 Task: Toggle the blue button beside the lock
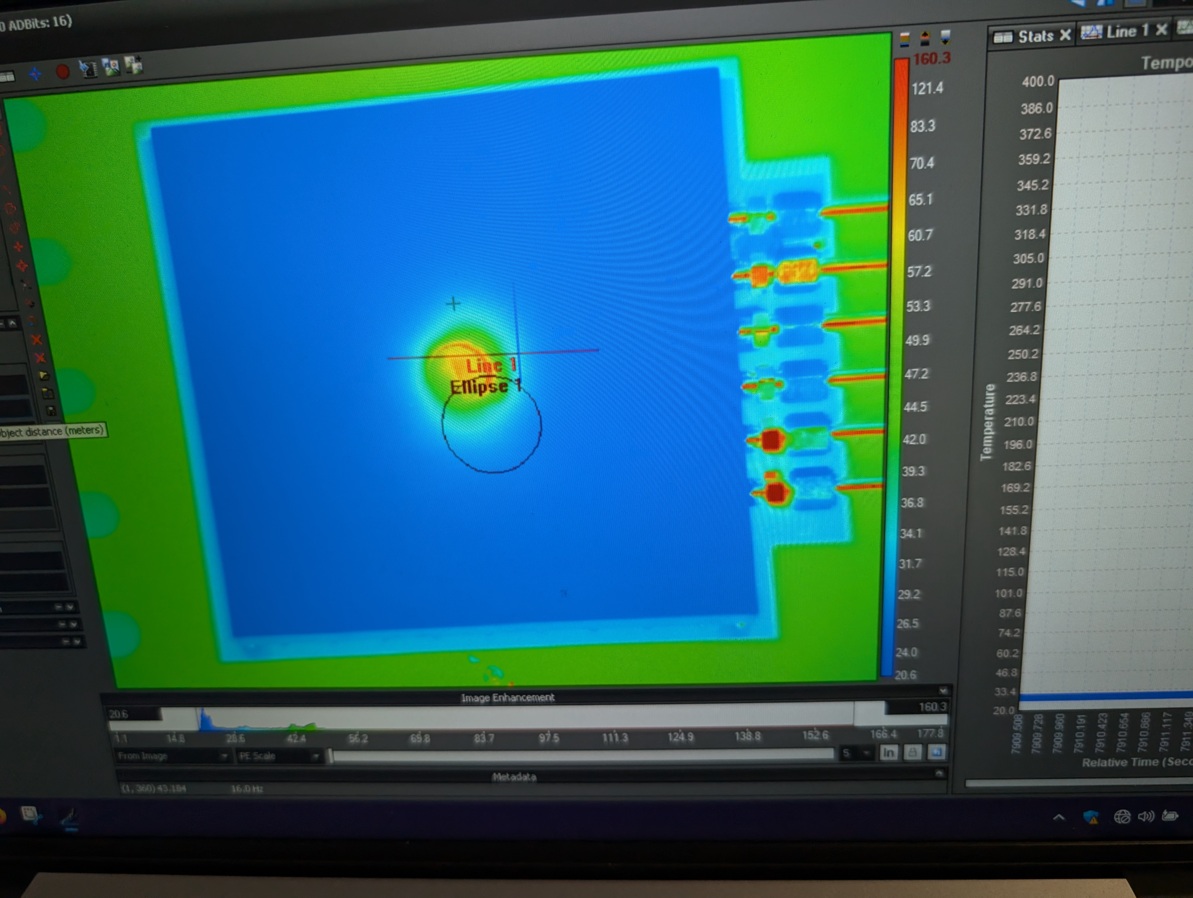click(x=936, y=751)
